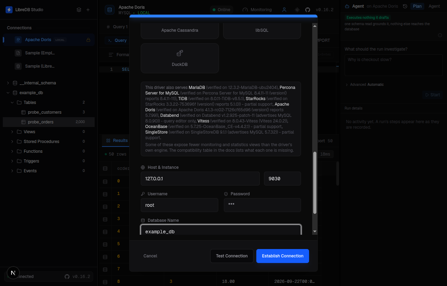Click the user profile icon in header

tap(284, 10)
